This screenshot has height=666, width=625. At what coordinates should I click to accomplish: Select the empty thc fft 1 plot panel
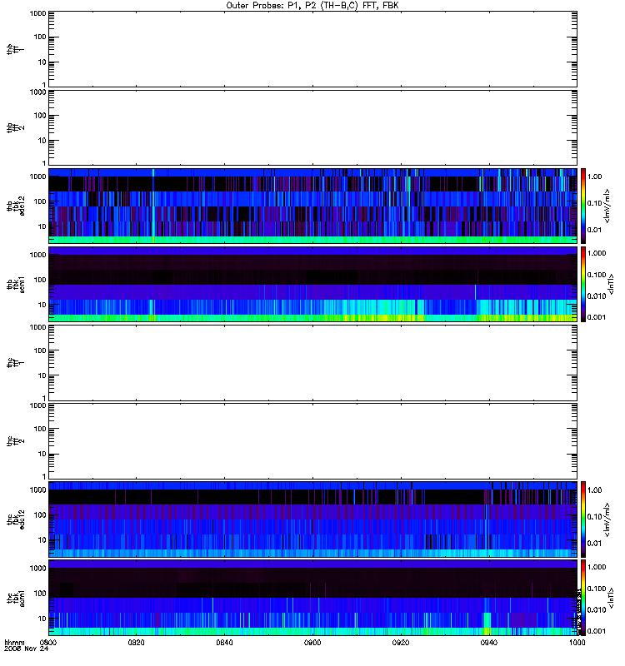[x=312, y=363]
